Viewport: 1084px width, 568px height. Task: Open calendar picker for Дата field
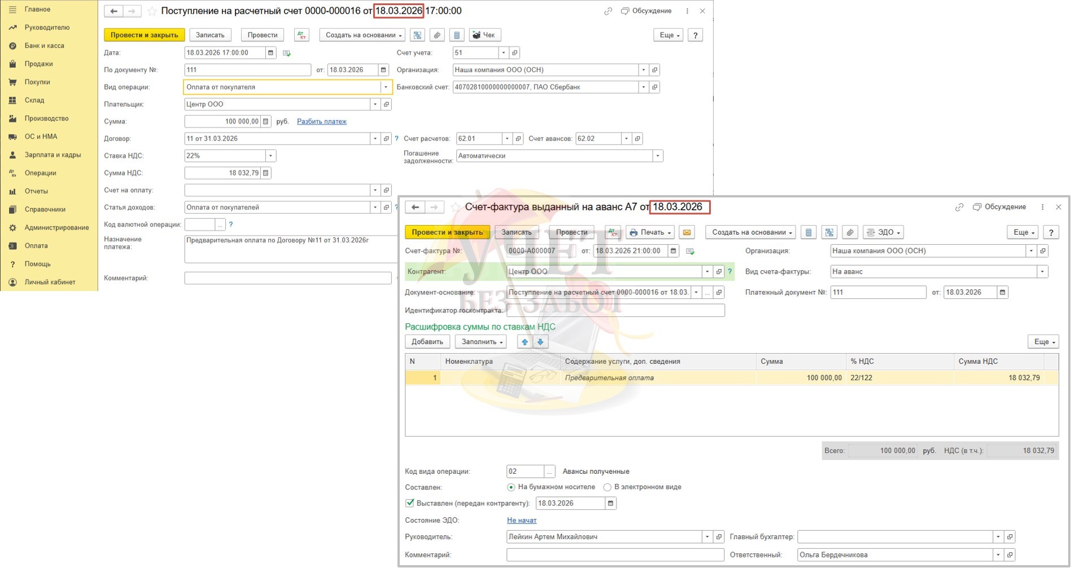pos(270,53)
